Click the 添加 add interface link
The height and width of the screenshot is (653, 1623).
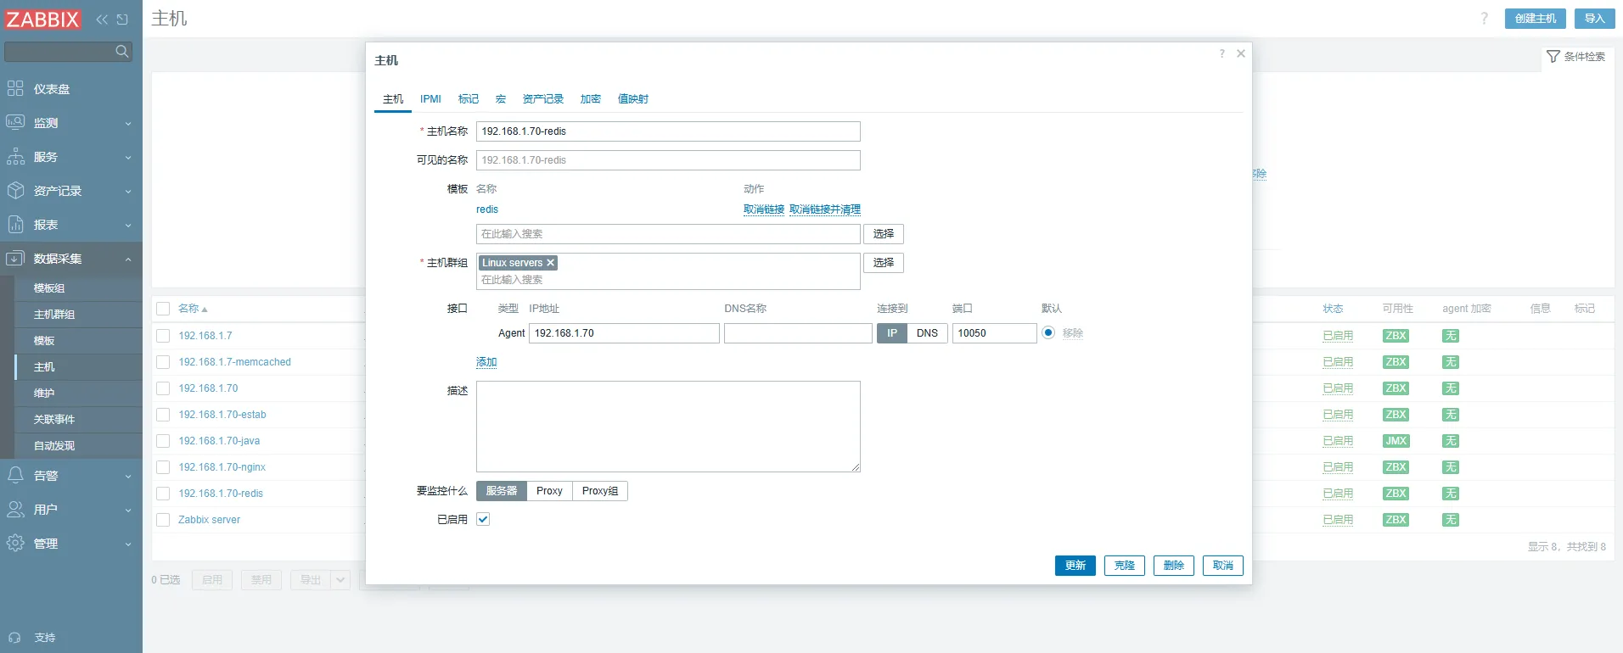(486, 362)
